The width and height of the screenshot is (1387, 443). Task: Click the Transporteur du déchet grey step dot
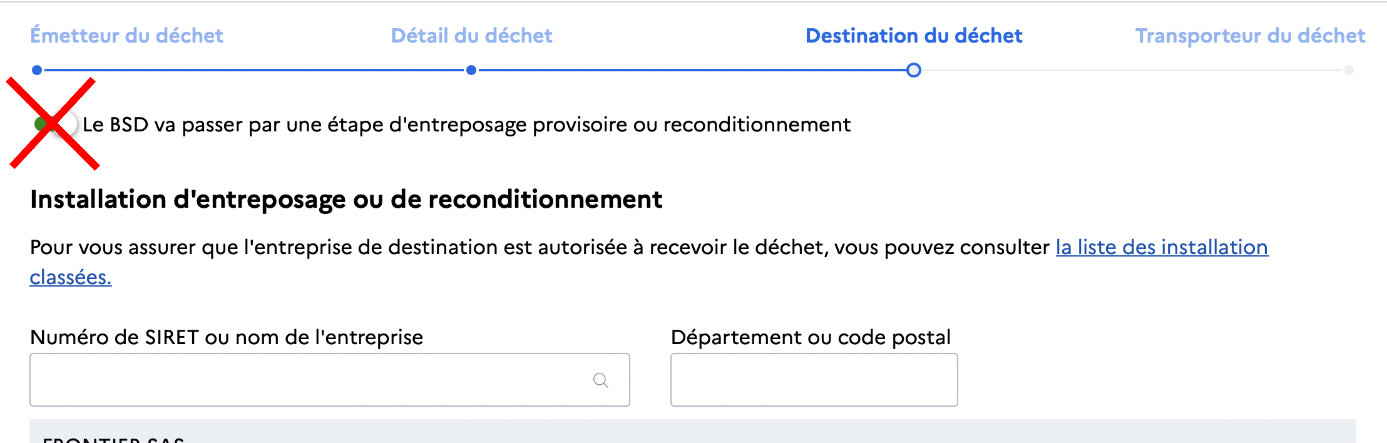1348,70
